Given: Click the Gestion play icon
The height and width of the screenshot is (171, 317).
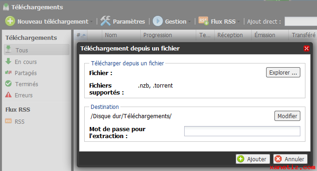Looking at the screenshot, I should click(x=158, y=21).
